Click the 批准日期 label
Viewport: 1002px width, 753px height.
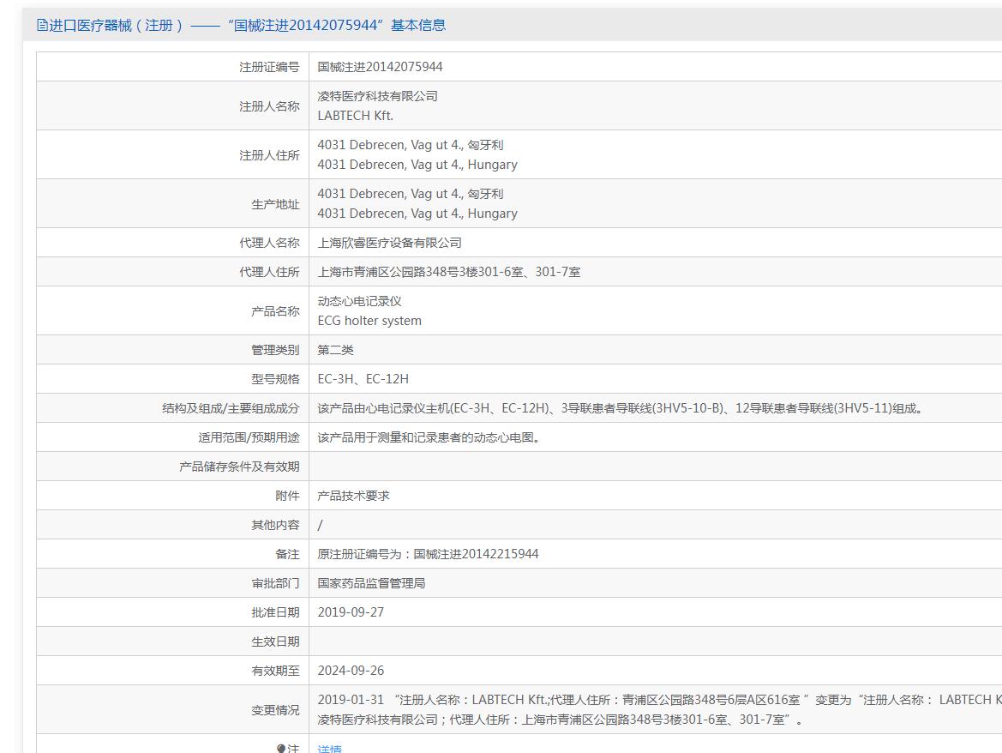tap(275, 612)
